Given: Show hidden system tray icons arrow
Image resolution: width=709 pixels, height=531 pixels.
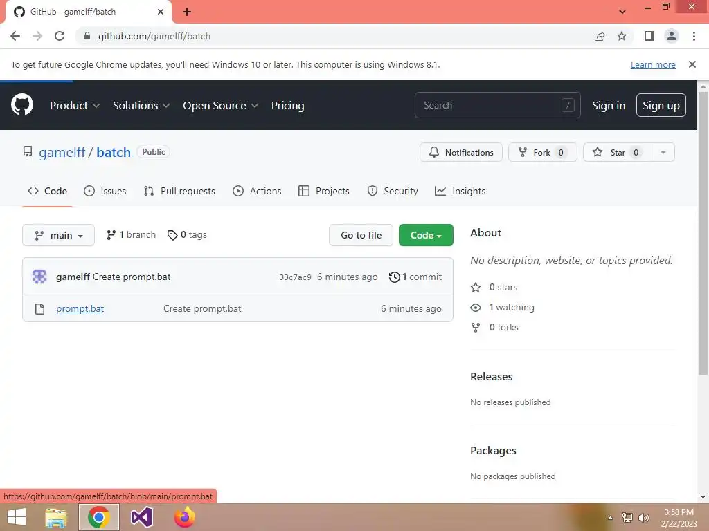Looking at the screenshot, I should pos(610,518).
